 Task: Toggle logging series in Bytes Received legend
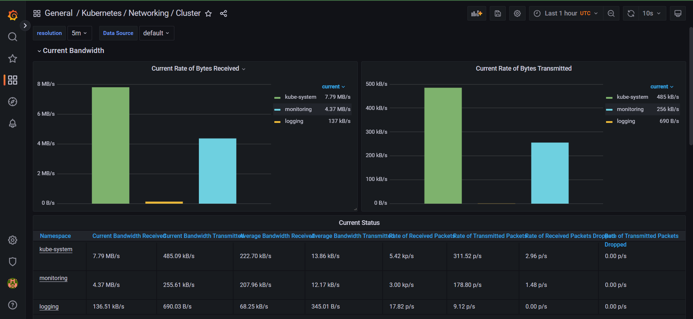pos(294,121)
